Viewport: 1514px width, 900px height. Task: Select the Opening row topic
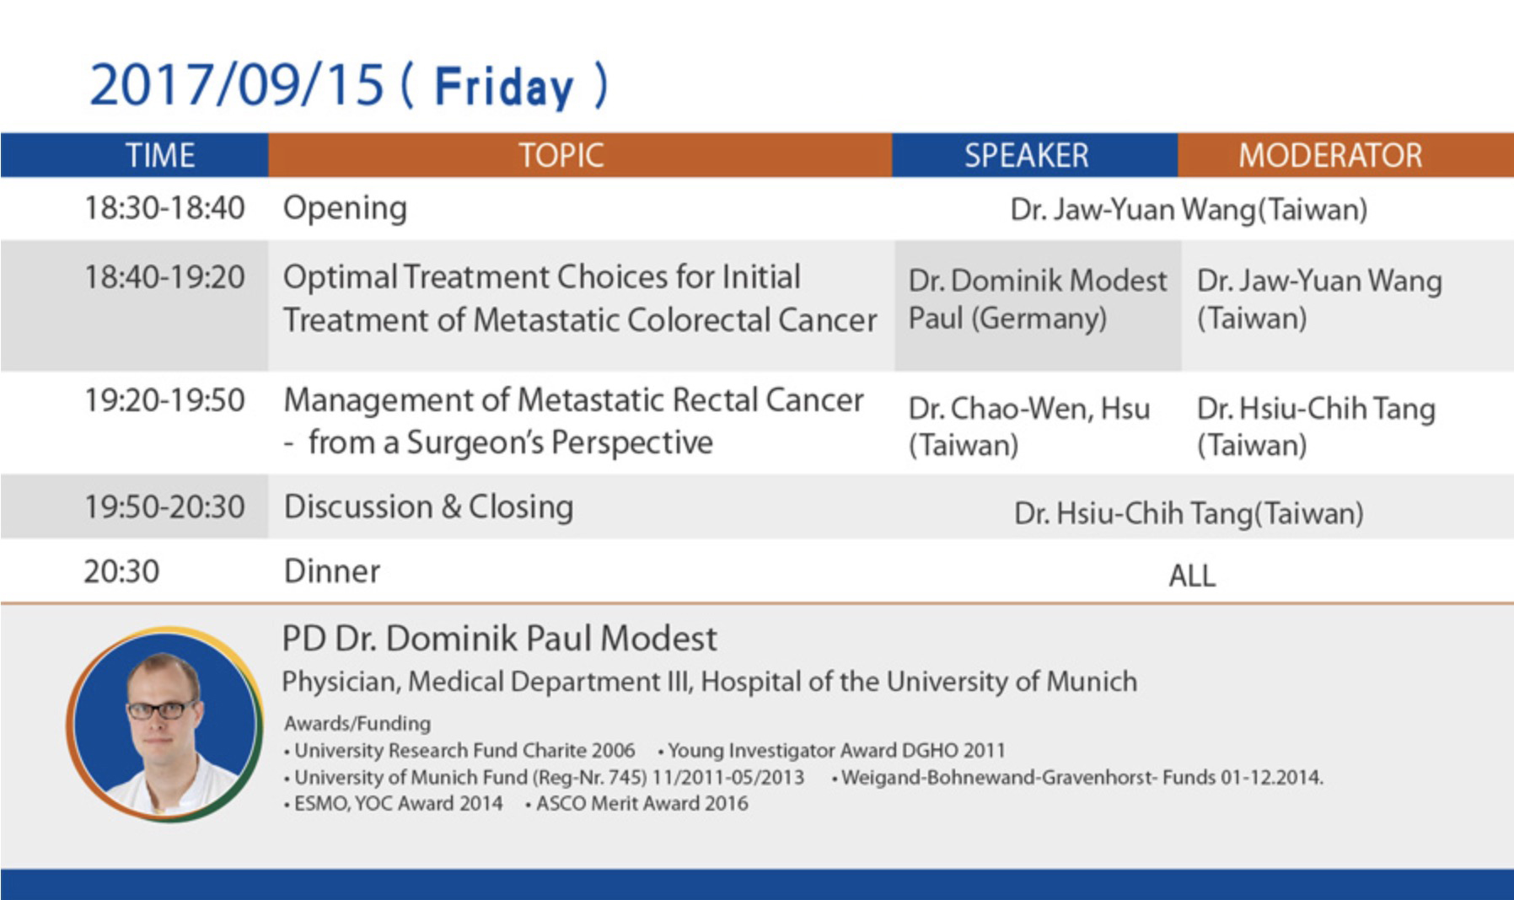point(345,208)
